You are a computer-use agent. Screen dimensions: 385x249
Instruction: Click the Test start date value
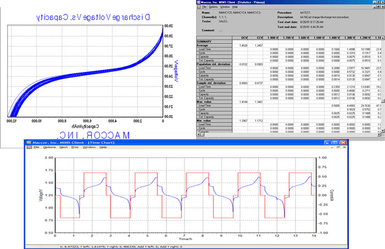pyautogui.click(x=312, y=22)
